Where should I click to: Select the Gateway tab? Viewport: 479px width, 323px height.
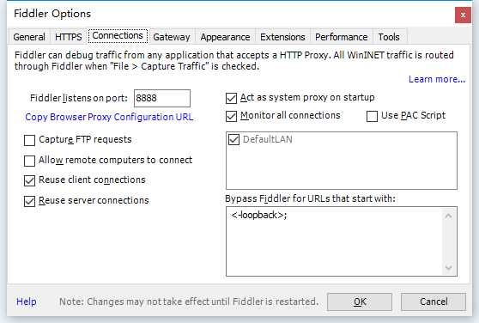(x=172, y=37)
